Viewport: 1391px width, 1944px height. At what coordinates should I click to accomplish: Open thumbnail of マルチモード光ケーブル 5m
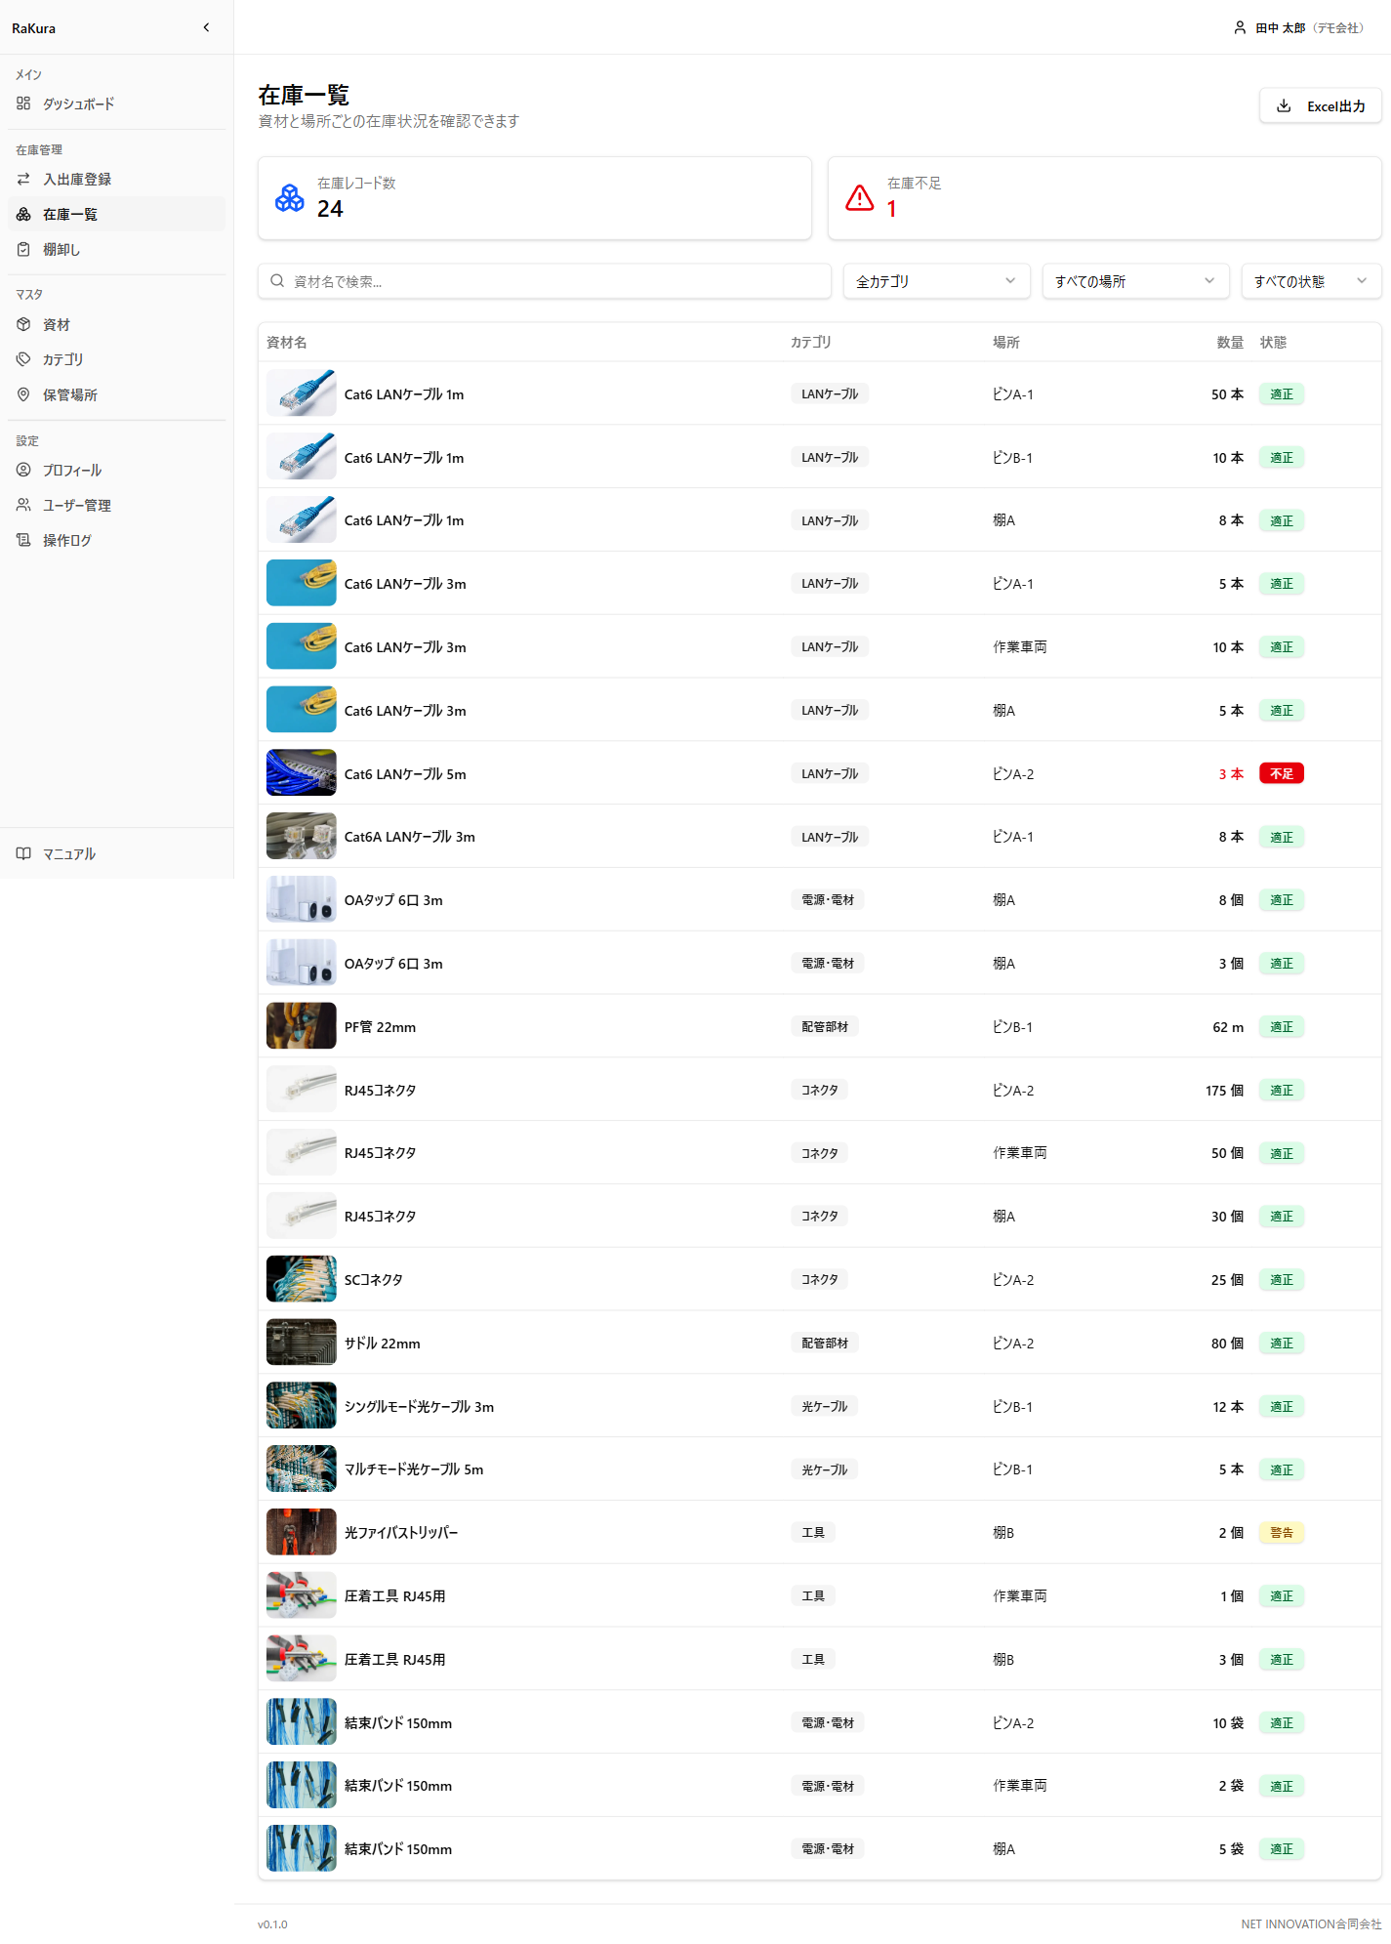click(x=302, y=1468)
